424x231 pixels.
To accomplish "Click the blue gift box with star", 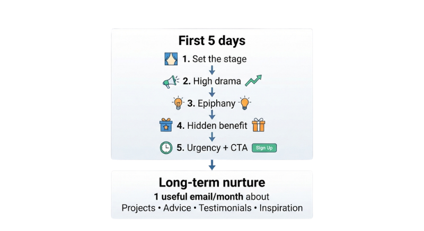I will click(166, 125).
